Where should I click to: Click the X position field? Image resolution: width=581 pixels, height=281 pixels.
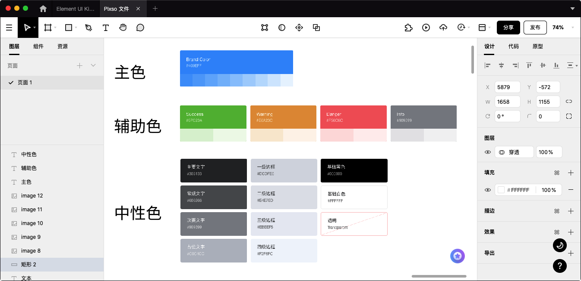(x=508, y=87)
